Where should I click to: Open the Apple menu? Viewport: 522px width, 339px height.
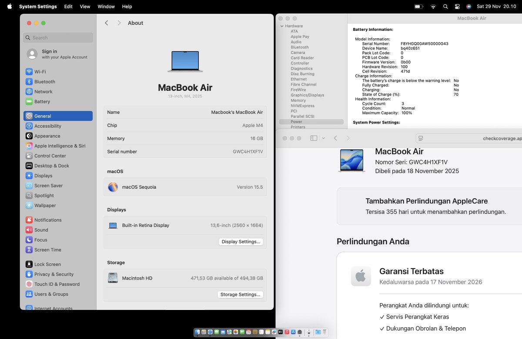pos(9,7)
